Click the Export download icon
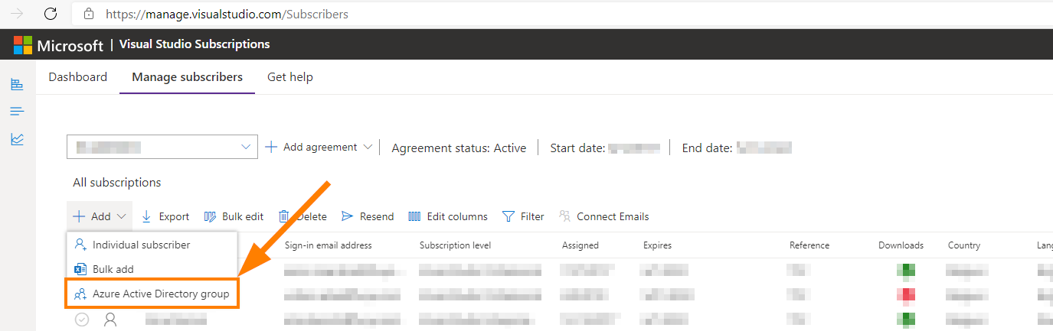 tap(147, 216)
